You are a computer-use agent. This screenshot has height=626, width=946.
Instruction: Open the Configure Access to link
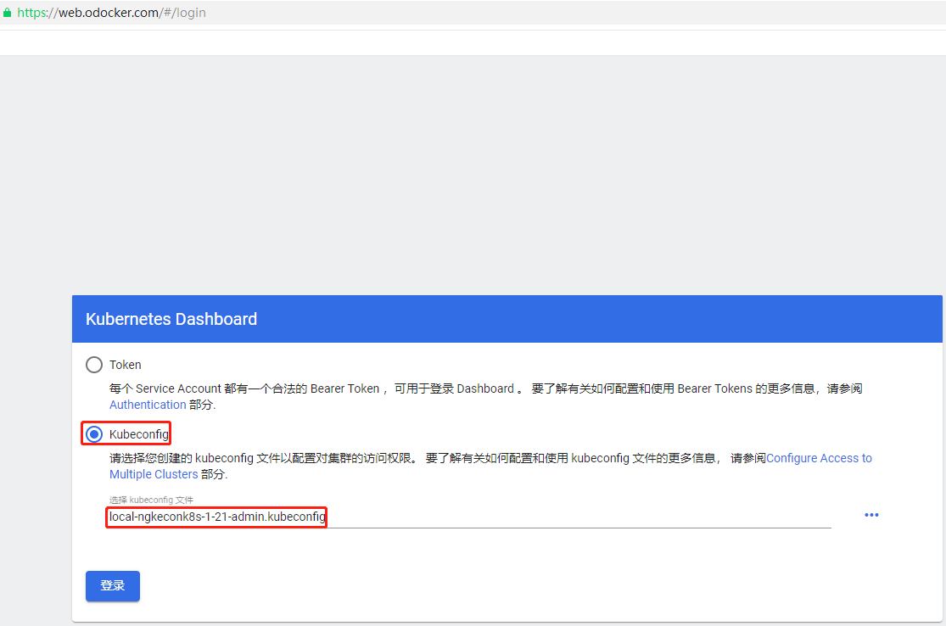click(819, 458)
